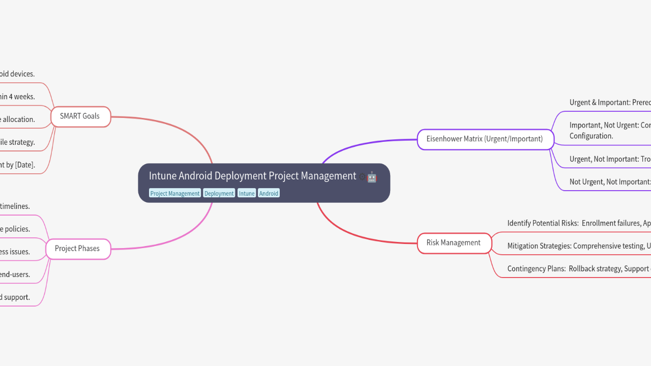Select the 'Contingency Plans' leaf item

579,269
